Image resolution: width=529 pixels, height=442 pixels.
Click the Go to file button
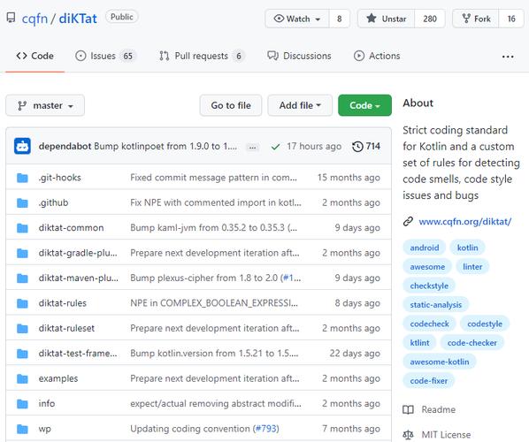click(x=231, y=105)
